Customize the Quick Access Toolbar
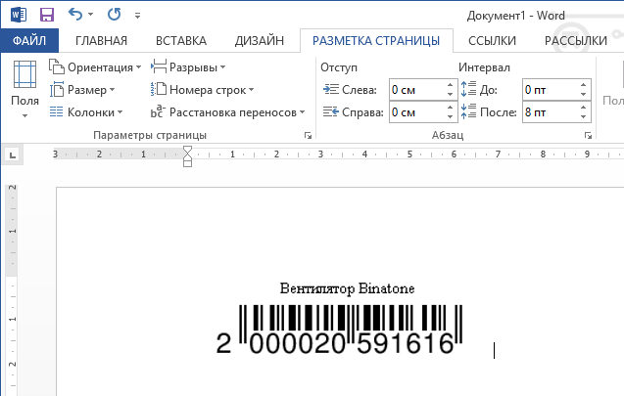Screen dimensions: 624x396 (137, 16)
